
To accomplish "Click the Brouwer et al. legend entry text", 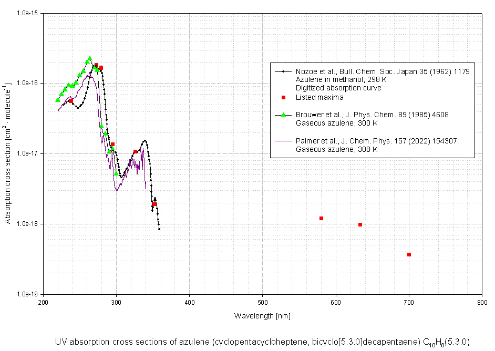I will [372, 115].
